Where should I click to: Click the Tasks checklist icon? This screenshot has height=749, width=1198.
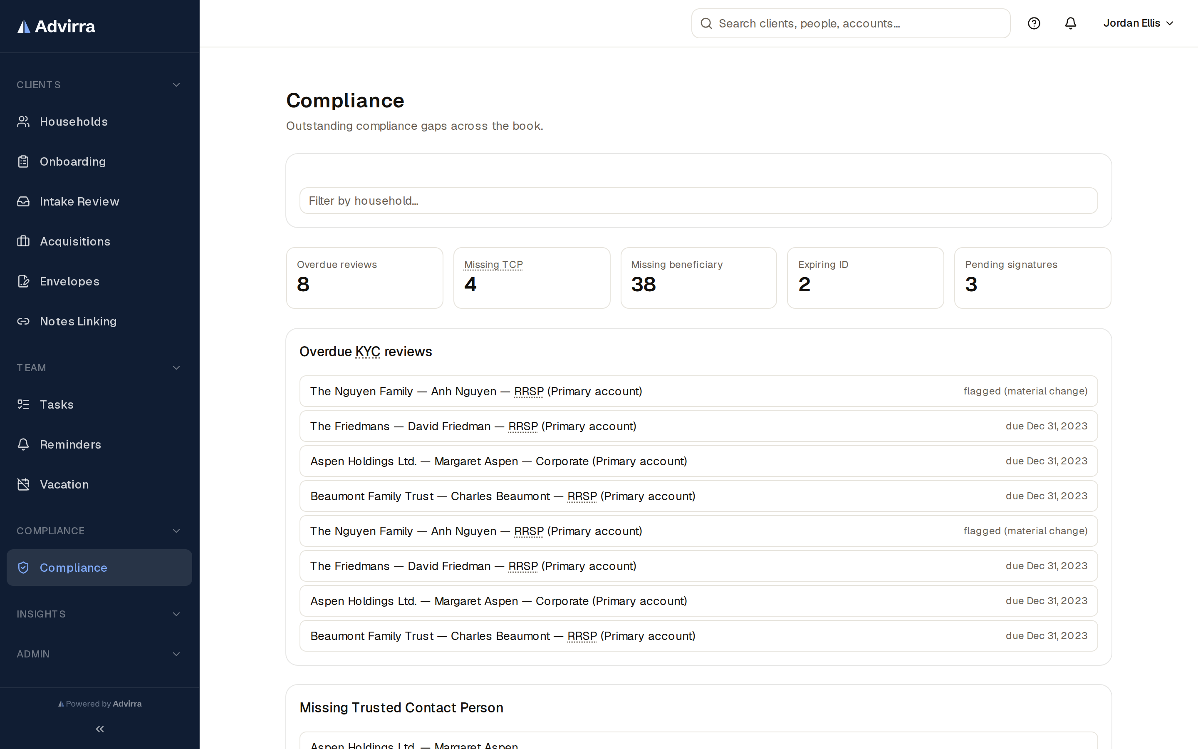[23, 404]
